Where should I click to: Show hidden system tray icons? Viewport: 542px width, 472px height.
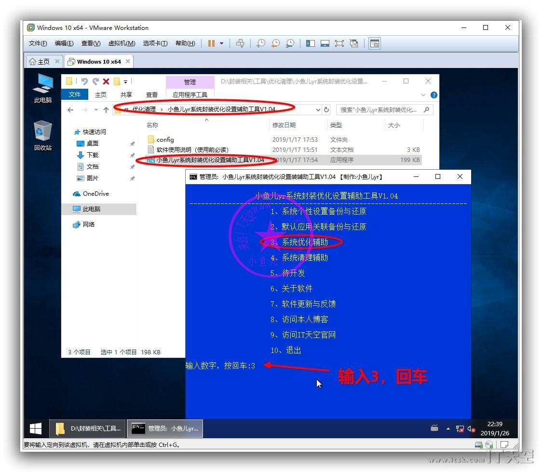(x=448, y=429)
